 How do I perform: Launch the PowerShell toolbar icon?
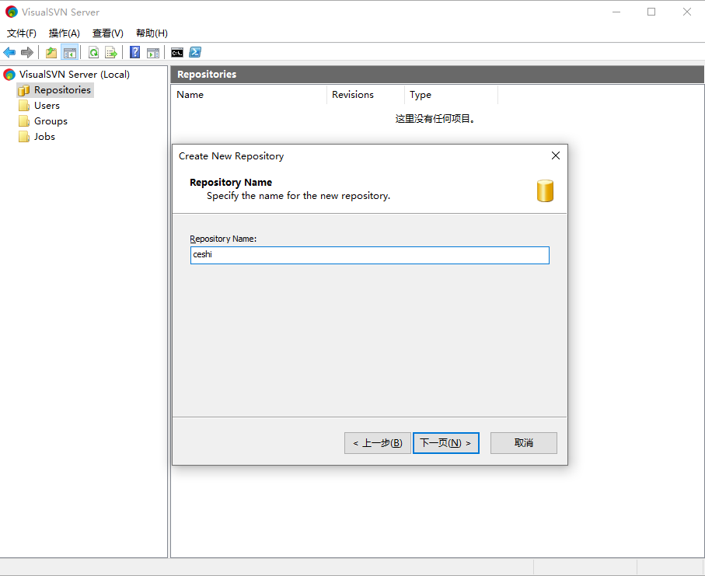coord(195,53)
